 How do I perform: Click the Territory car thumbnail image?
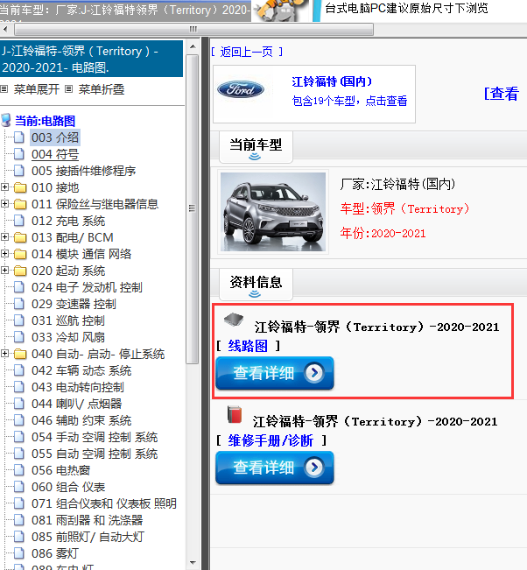click(x=273, y=212)
